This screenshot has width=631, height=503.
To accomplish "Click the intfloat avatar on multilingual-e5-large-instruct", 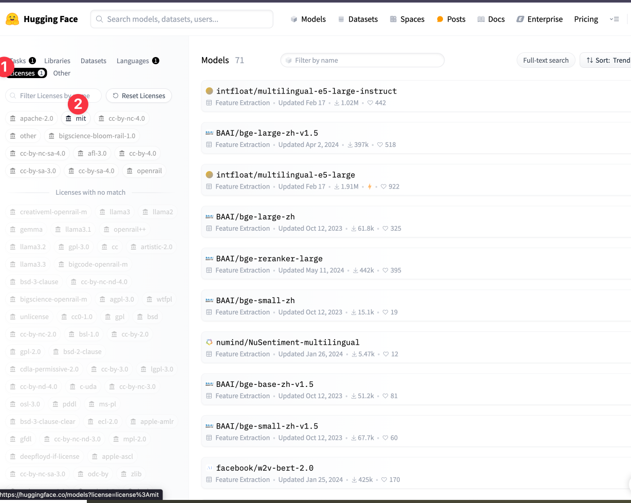I will (209, 91).
